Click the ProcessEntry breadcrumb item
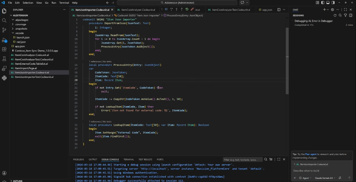The image size is (356, 182). 183,15
